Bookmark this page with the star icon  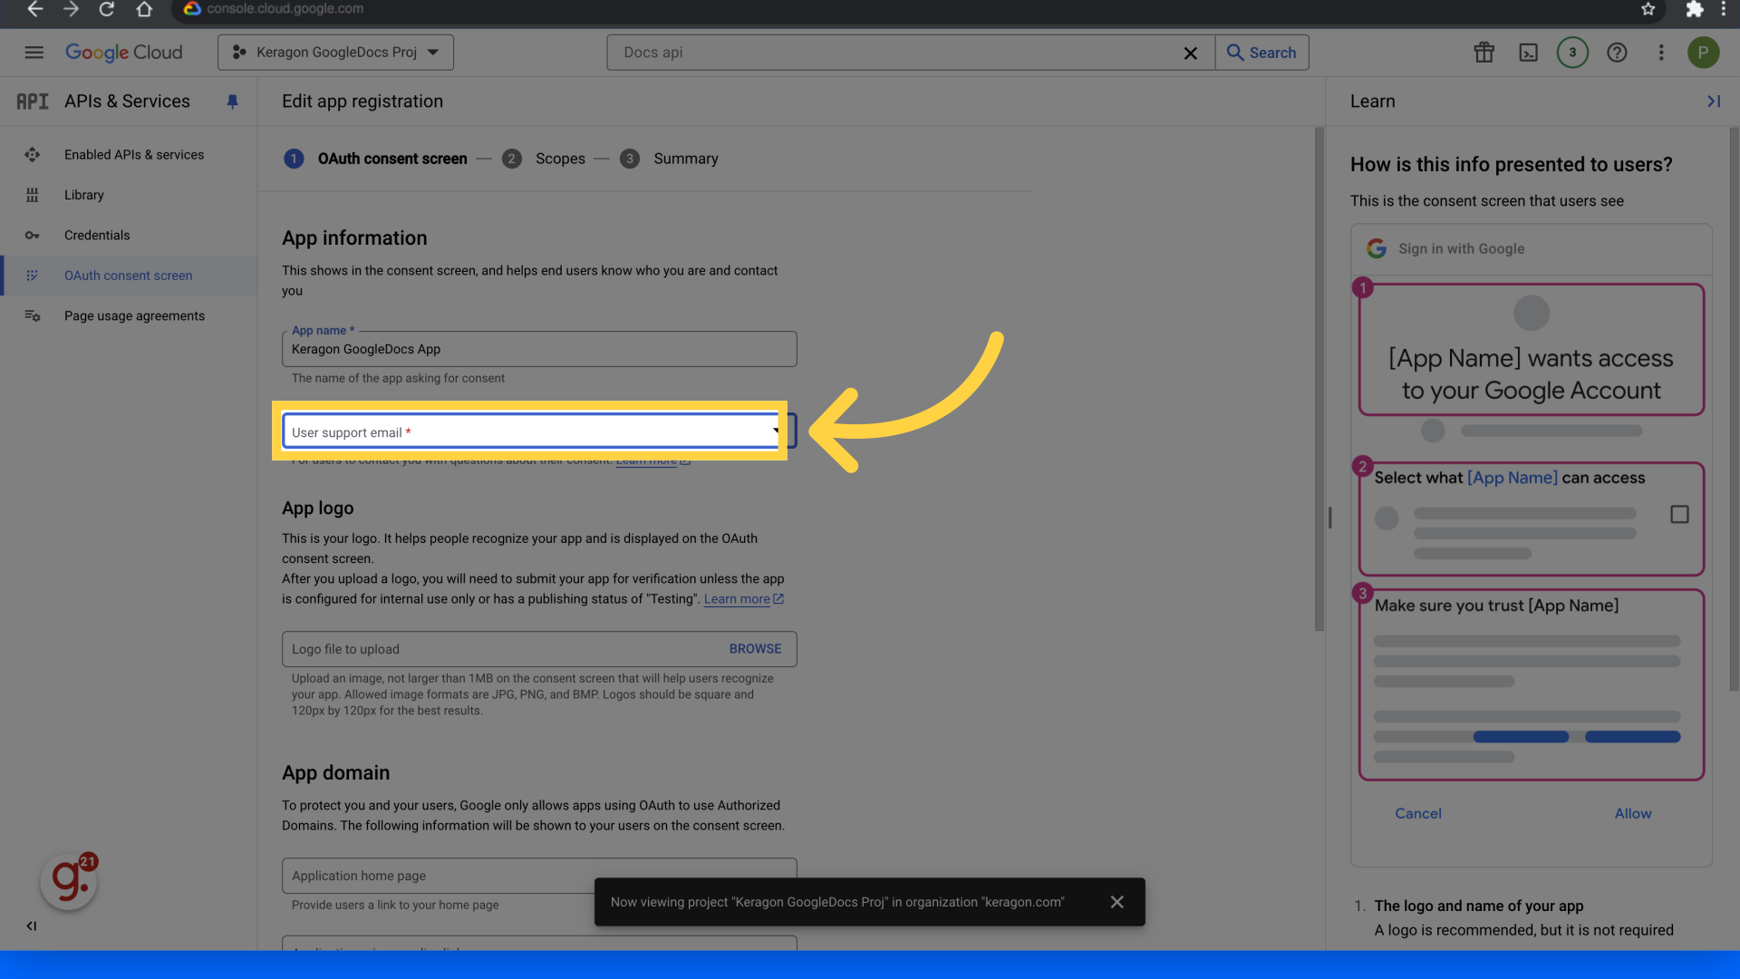(1648, 9)
